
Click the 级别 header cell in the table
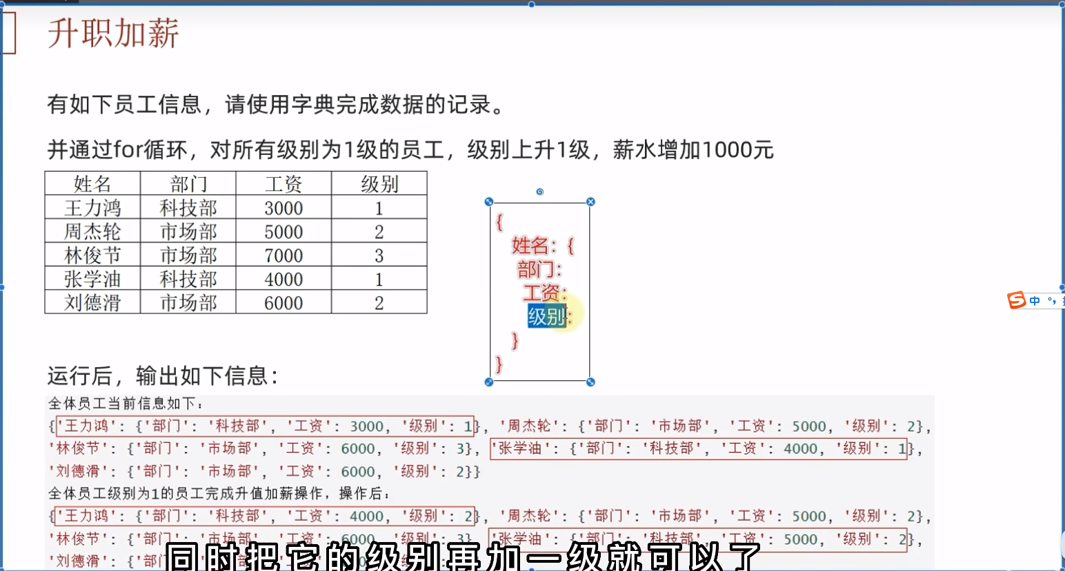click(379, 184)
